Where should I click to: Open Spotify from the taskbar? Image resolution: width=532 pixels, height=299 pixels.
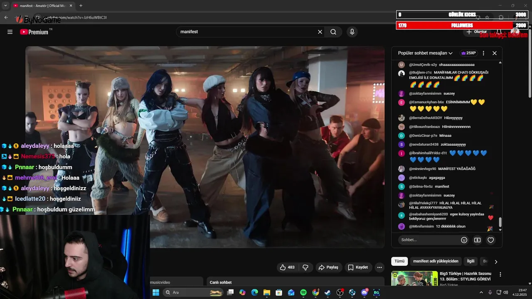click(303, 293)
